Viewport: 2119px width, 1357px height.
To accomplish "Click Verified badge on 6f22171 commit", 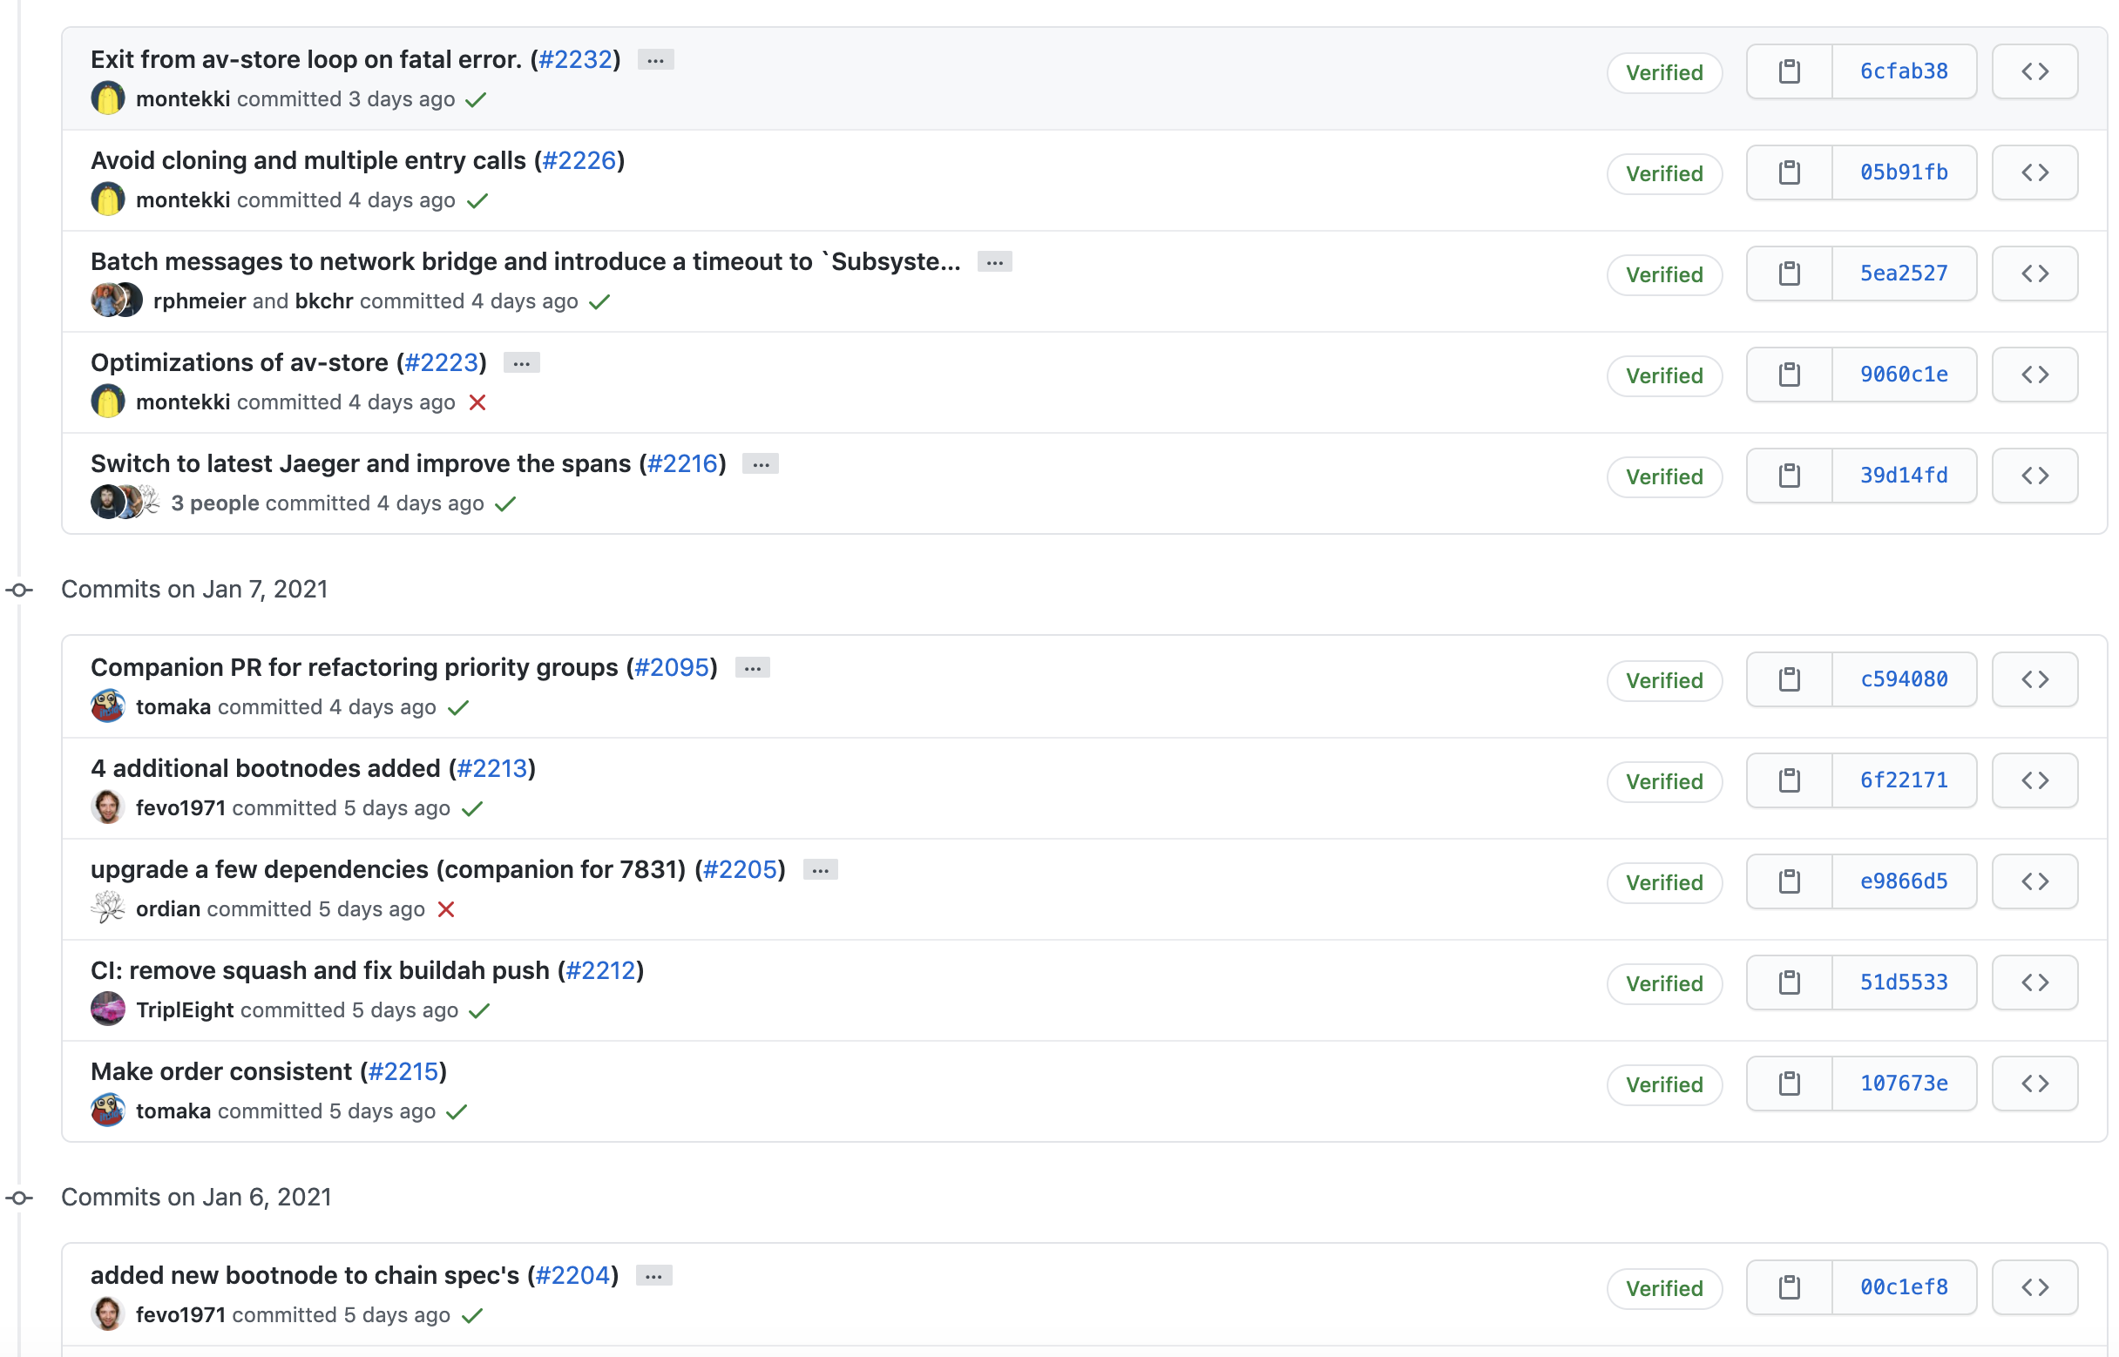I will coord(1663,781).
